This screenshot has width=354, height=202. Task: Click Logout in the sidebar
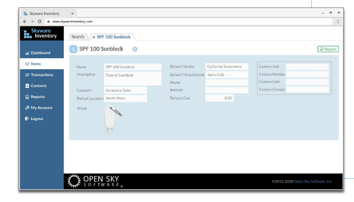[42, 119]
